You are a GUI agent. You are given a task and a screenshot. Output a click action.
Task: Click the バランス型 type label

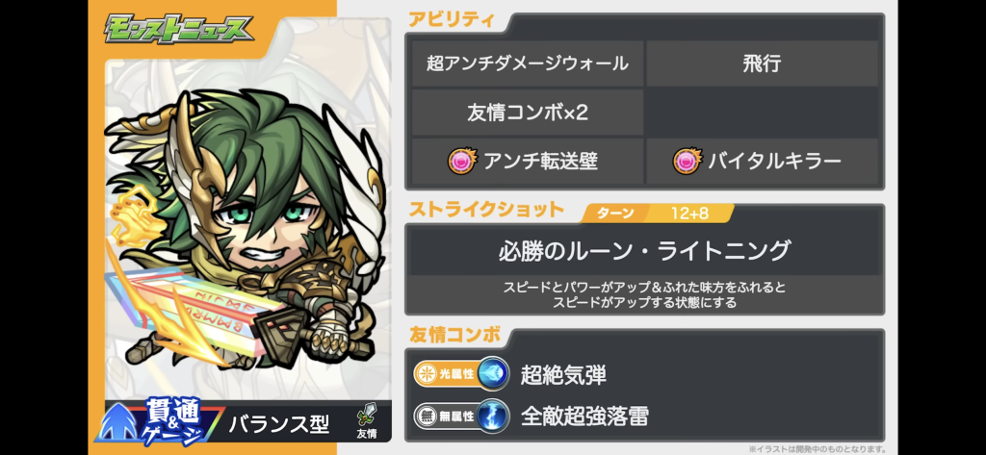[x=279, y=425]
